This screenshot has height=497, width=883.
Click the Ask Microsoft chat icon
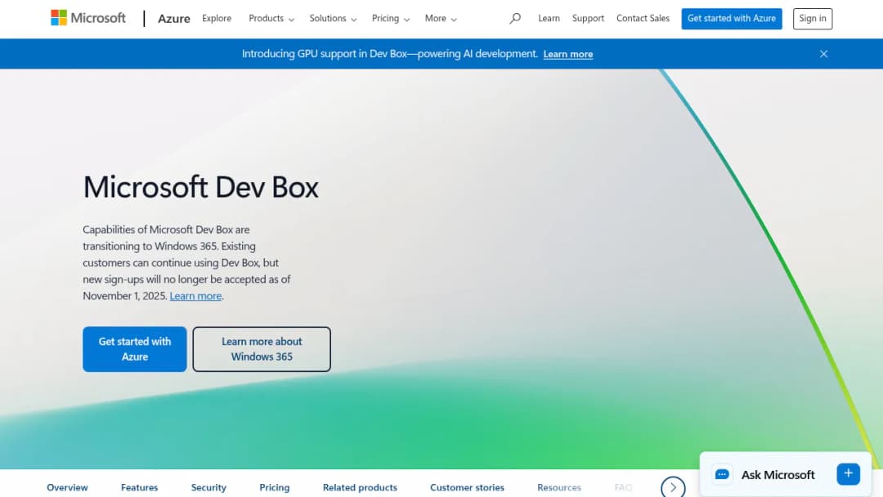(x=722, y=474)
